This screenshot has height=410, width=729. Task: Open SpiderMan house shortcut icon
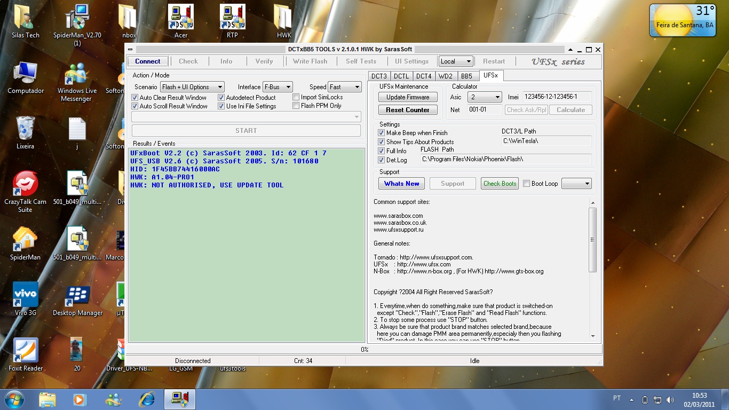[25, 243]
